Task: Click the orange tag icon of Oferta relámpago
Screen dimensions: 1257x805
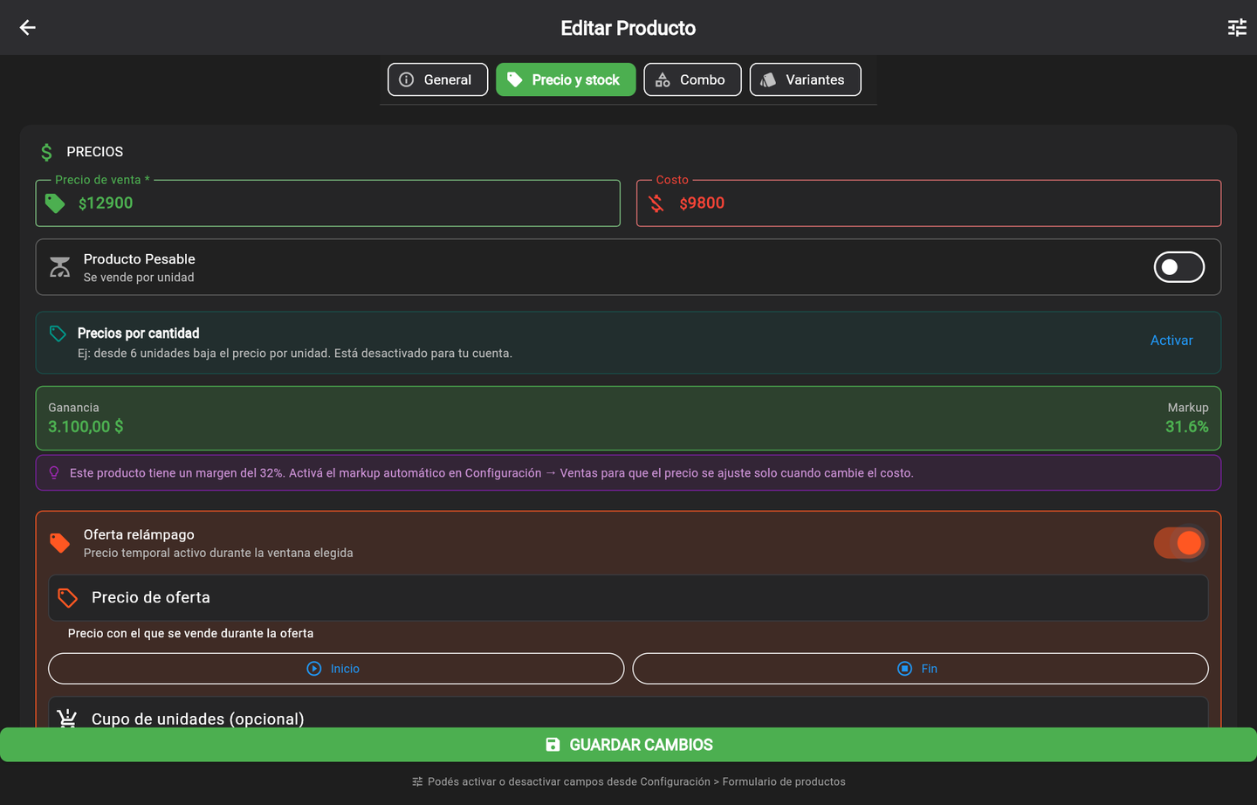Action: coord(60,543)
